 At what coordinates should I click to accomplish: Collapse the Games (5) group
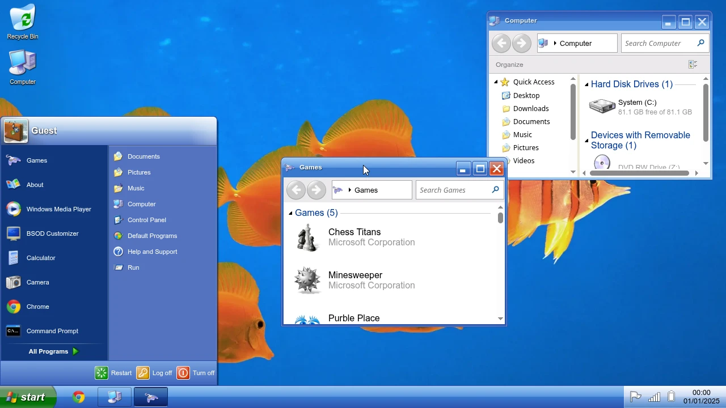point(290,213)
